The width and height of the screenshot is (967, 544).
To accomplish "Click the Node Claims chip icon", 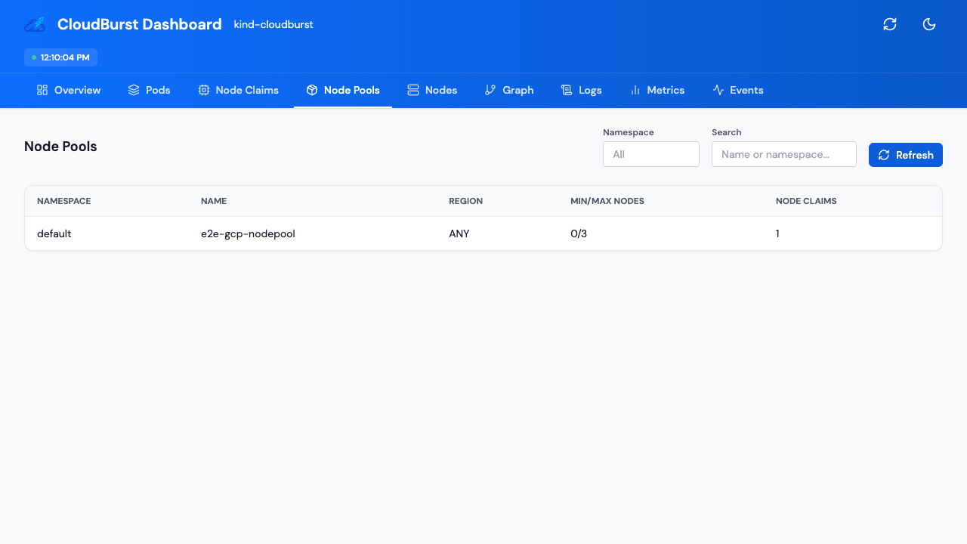I will coord(204,90).
